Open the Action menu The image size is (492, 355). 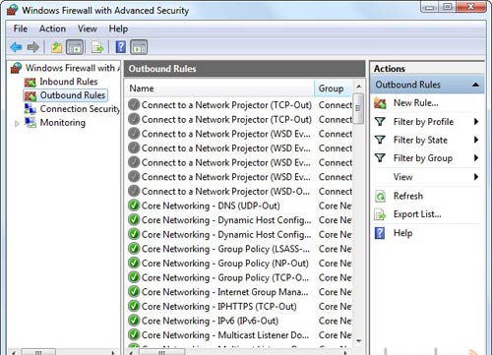point(52,29)
